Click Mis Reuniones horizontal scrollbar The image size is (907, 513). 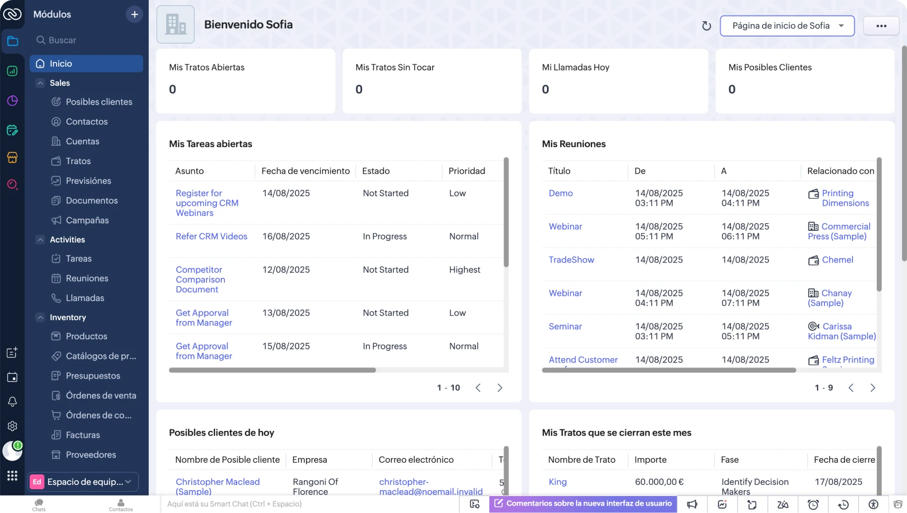(669, 371)
